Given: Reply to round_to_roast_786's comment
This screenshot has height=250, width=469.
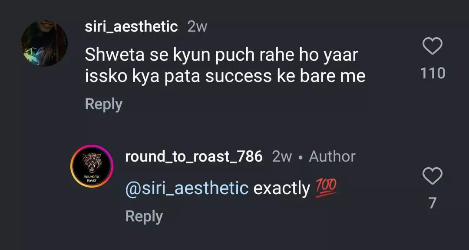Looking at the screenshot, I should pyautogui.click(x=144, y=216).
